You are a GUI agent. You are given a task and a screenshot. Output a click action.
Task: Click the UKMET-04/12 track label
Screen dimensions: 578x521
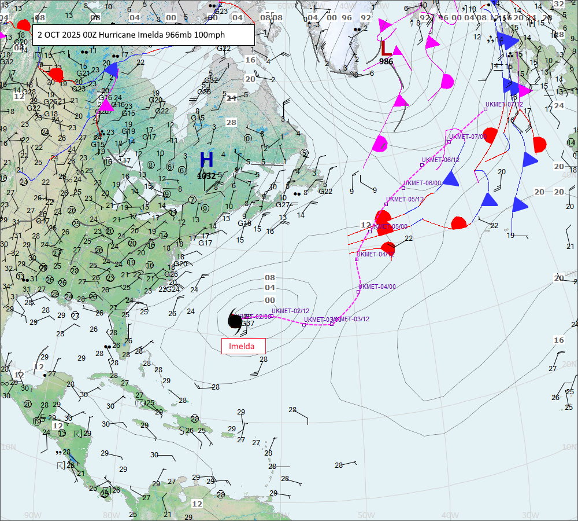click(375, 254)
